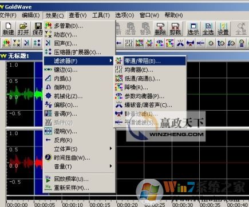This screenshot has height=207, width=249.
Task: Close the 效果(C) menu in menu bar
Action: coord(54,15)
